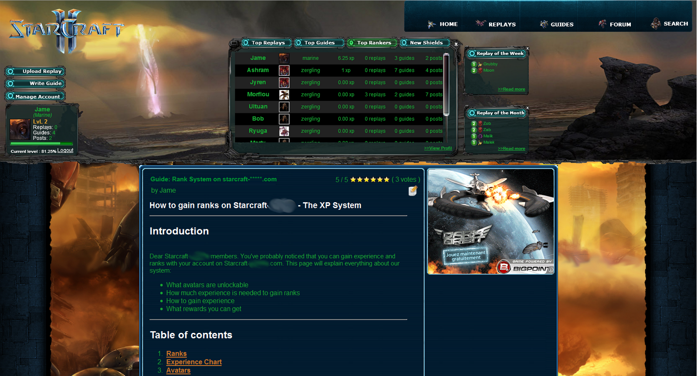The image size is (697, 376).
Task: Click Read more under Replay of the Month
Action: (x=511, y=149)
